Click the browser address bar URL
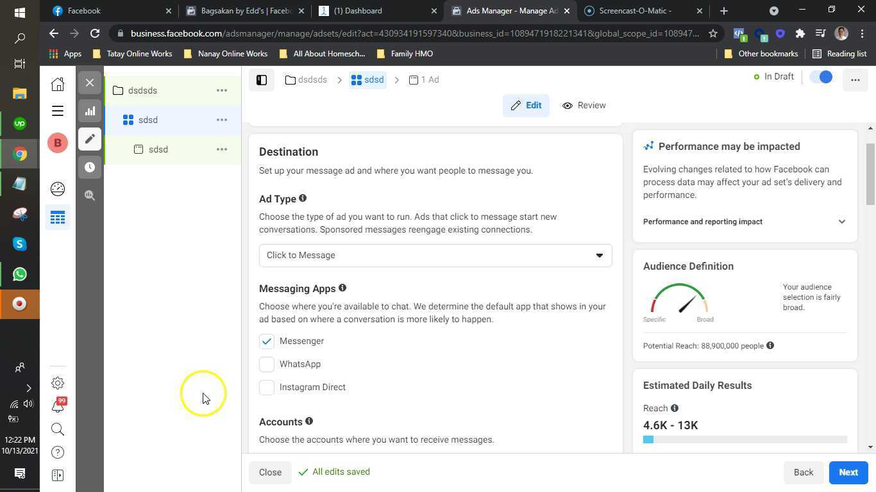Viewport: 876px width, 492px height. [414, 33]
